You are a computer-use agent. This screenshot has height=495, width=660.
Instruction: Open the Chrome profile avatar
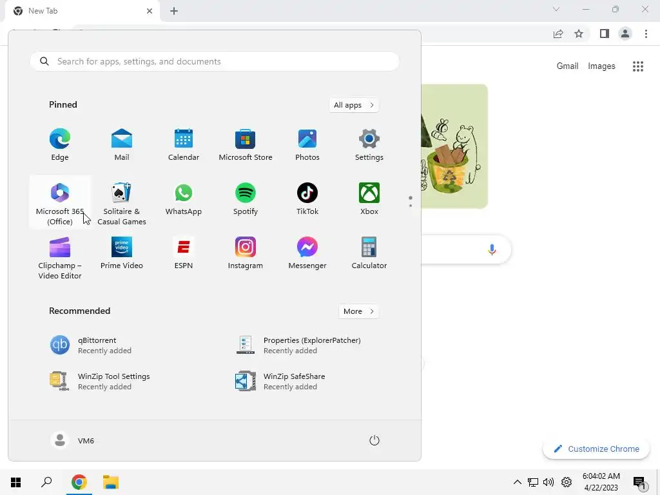[625, 34]
